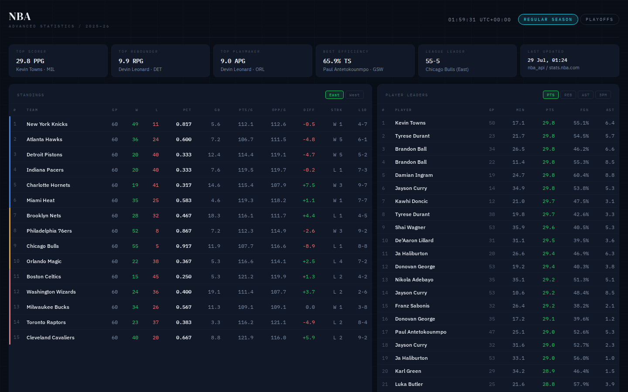This screenshot has height=392, width=628.
Task: Open the rank 3 Brandon Ball row
Action: click(498, 149)
